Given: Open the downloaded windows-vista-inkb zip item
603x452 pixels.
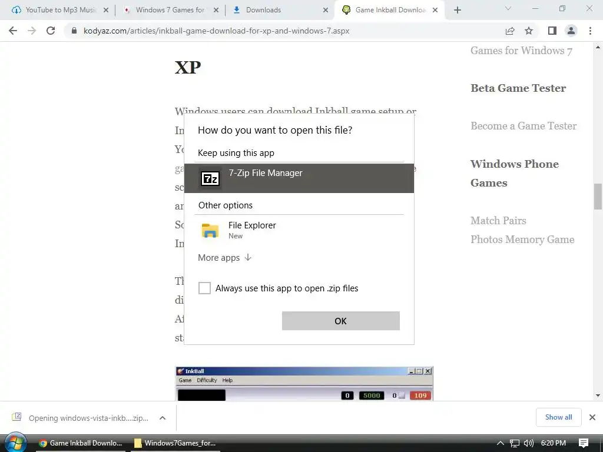Looking at the screenshot, I should point(81,418).
